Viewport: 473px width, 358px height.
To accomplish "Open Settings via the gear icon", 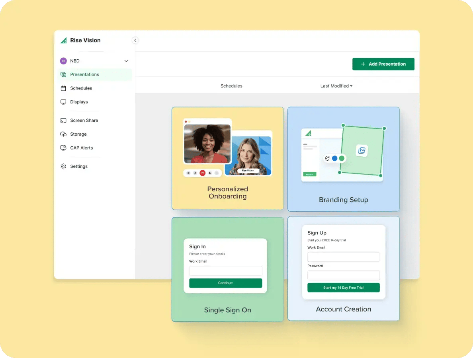I will click(63, 167).
